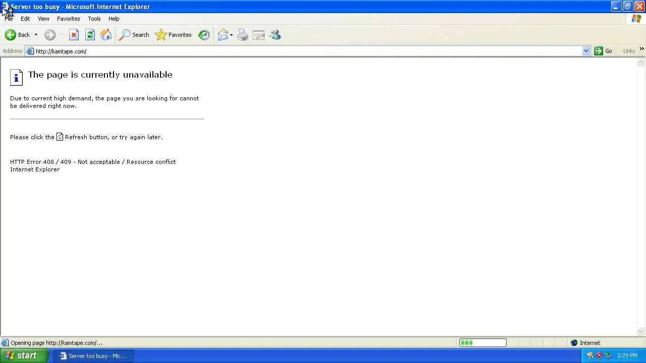646x363 pixels.
Task: Click the Refresh icon in the error message
Action: tap(60, 137)
